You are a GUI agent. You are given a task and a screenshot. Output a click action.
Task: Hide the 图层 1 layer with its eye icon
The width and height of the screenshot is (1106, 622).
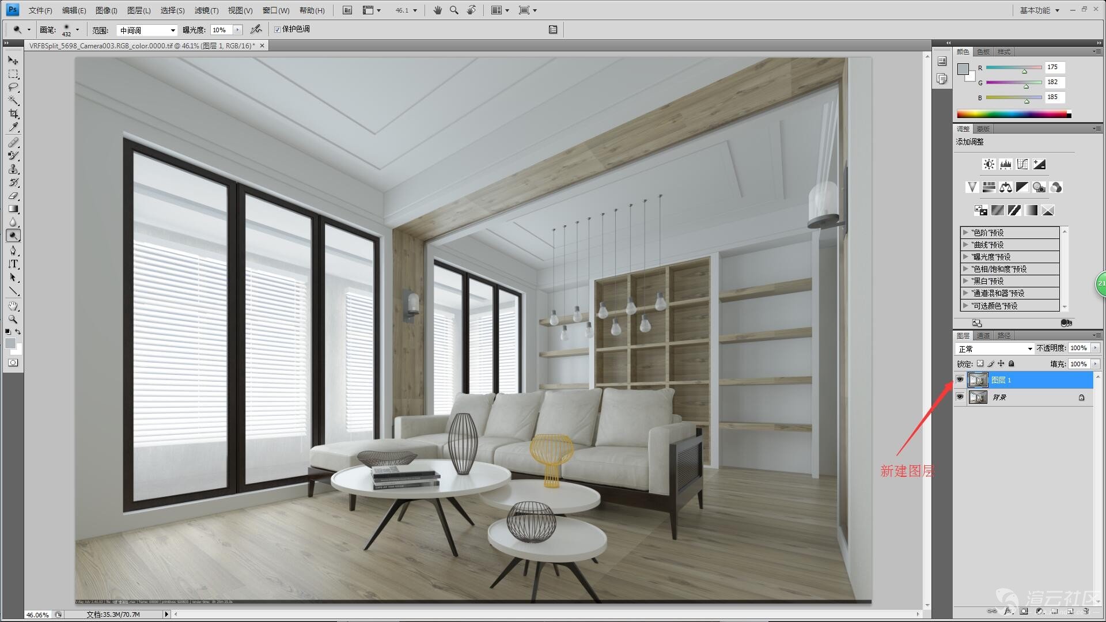960,380
